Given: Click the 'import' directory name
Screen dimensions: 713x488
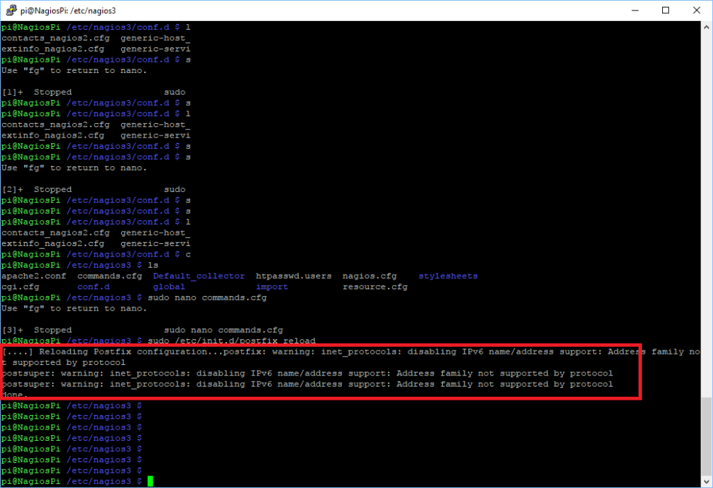Looking at the screenshot, I should pyautogui.click(x=272, y=287).
